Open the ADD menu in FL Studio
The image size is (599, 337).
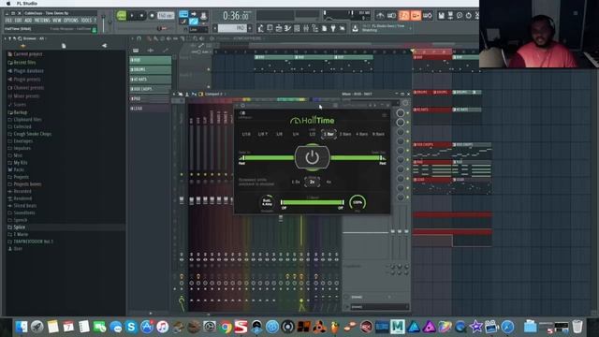coord(28,21)
